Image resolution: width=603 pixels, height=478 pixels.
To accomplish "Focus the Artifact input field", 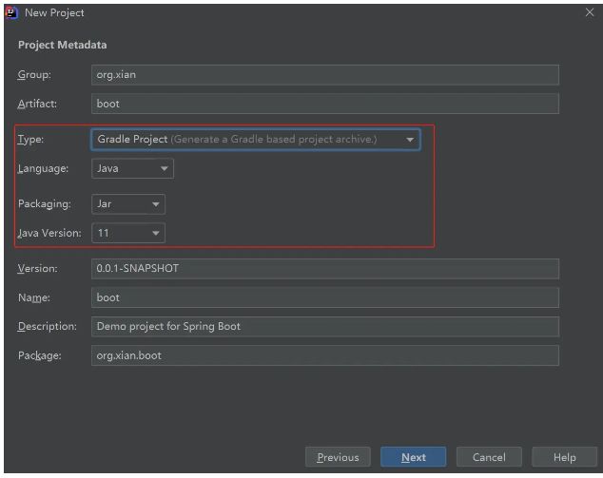I will click(325, 104).
